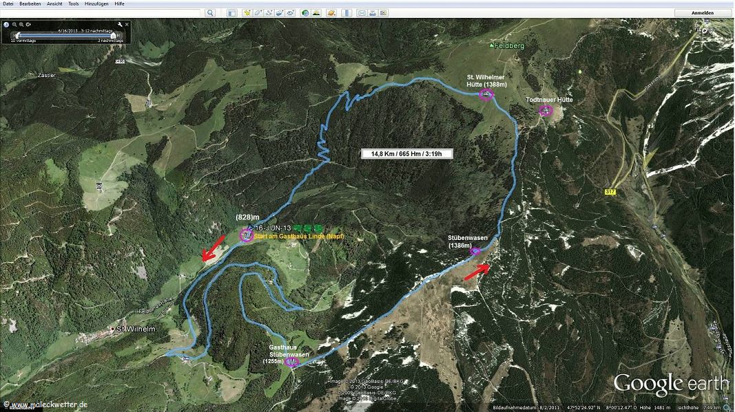Select the add path tool
This screenshot has width=735, height=412.
click(x=269, y=13)
